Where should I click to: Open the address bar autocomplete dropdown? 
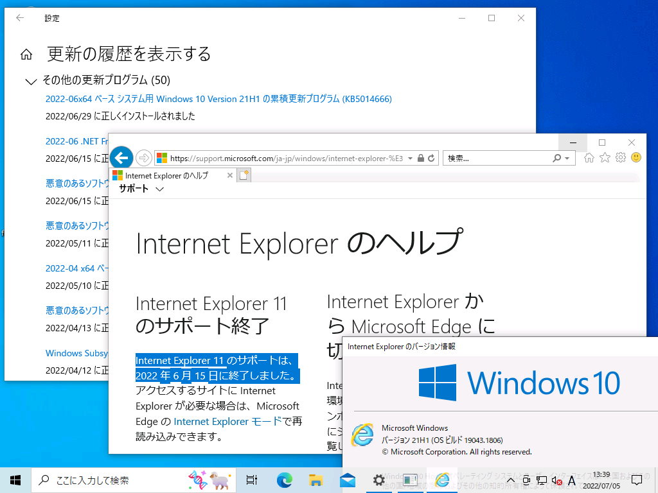pos(410,159)
